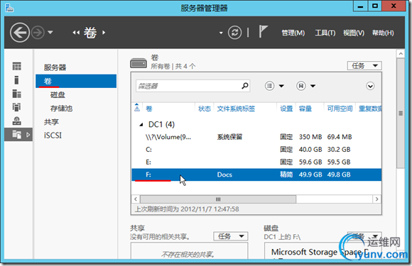Expand the filter criteria chevron
Image resolution: width=412 pixels, height=266 pixels.
coord(370,86)
